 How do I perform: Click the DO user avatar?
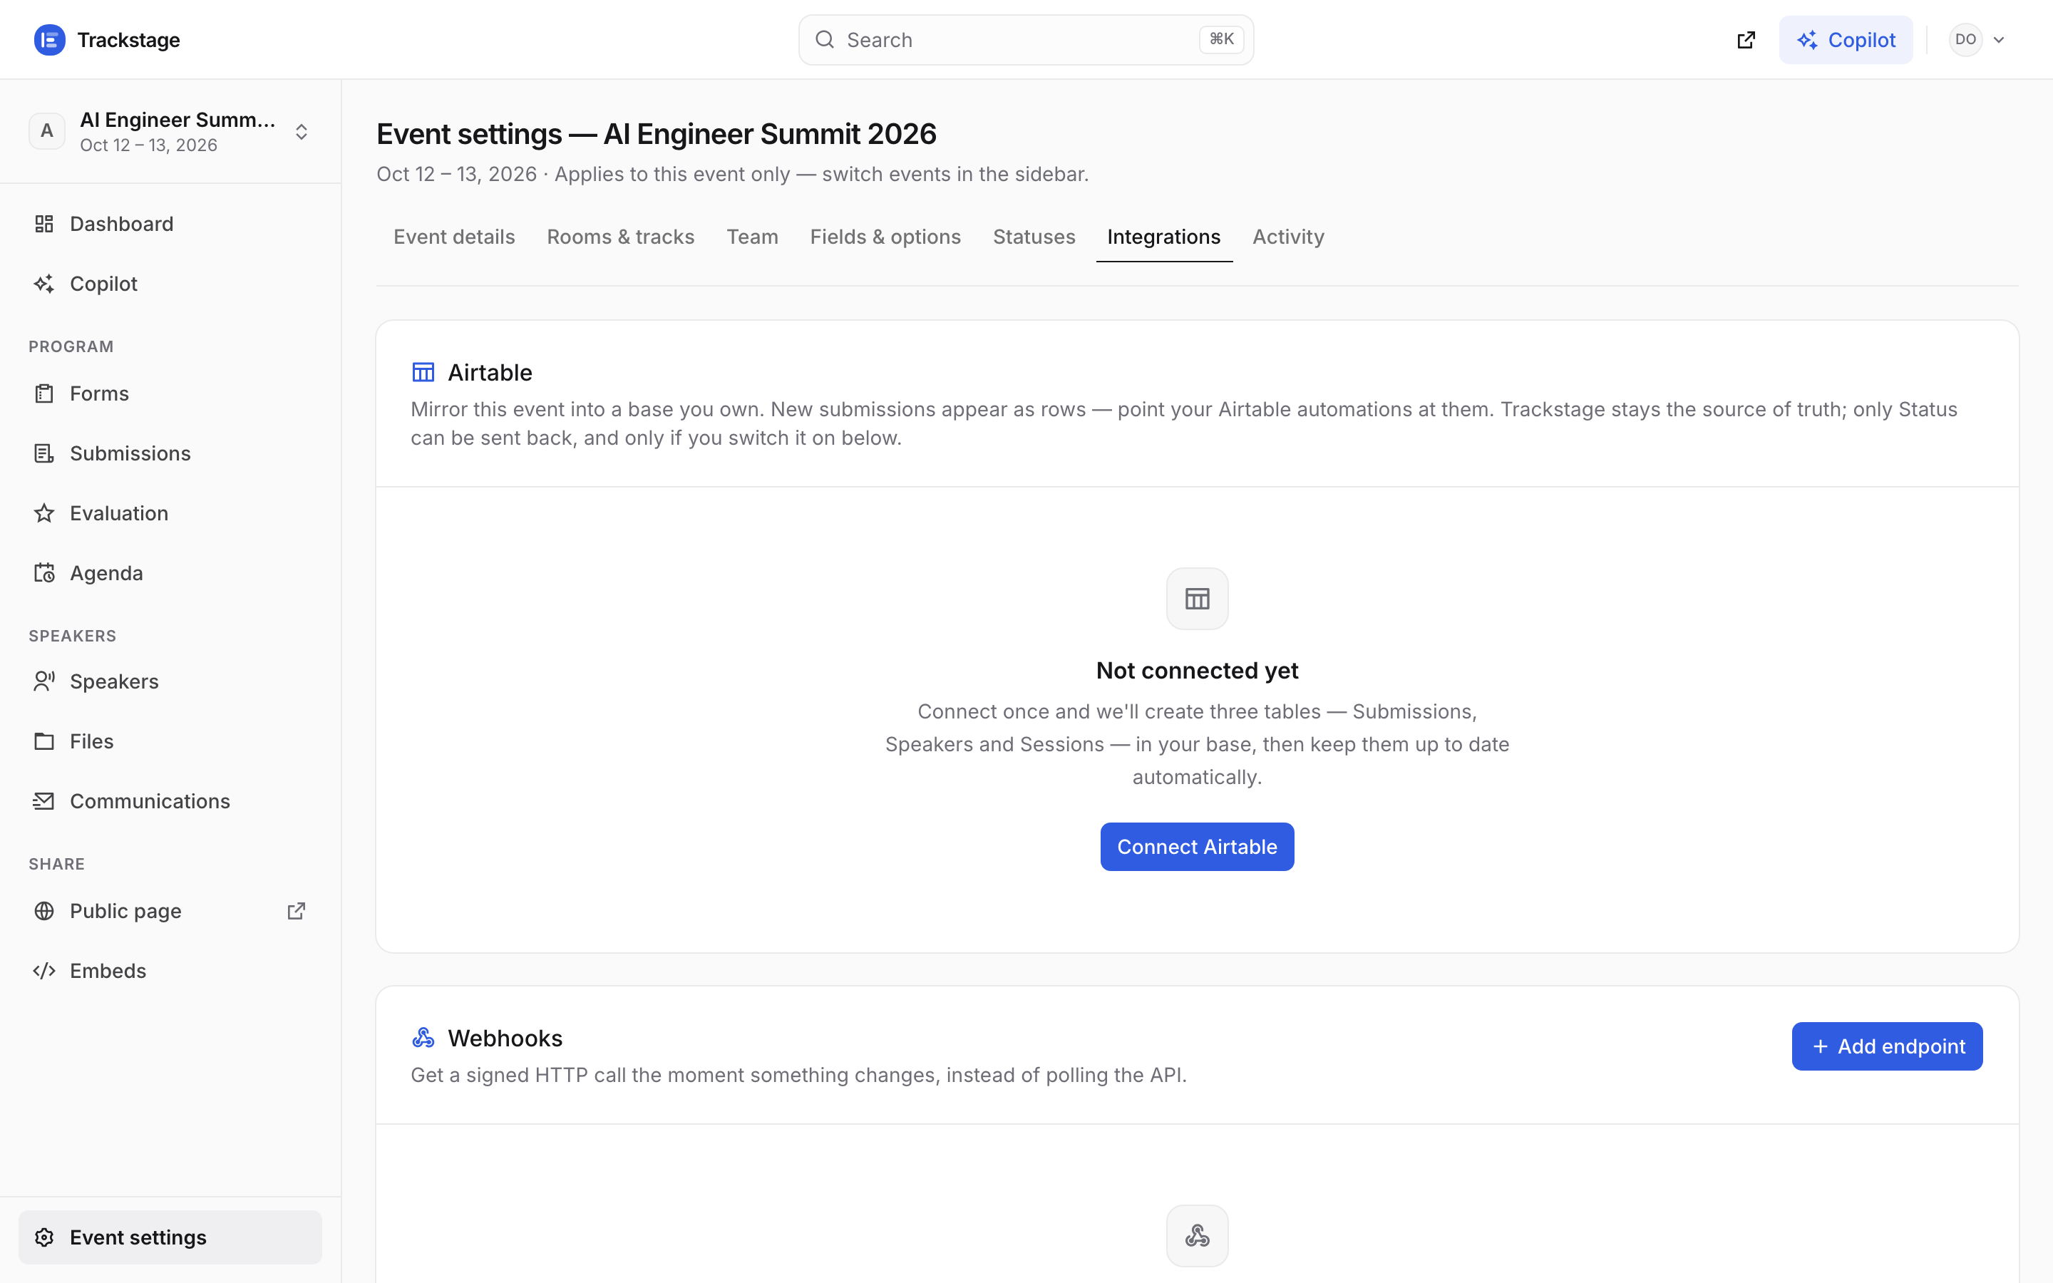click(x=1965, y=40)
